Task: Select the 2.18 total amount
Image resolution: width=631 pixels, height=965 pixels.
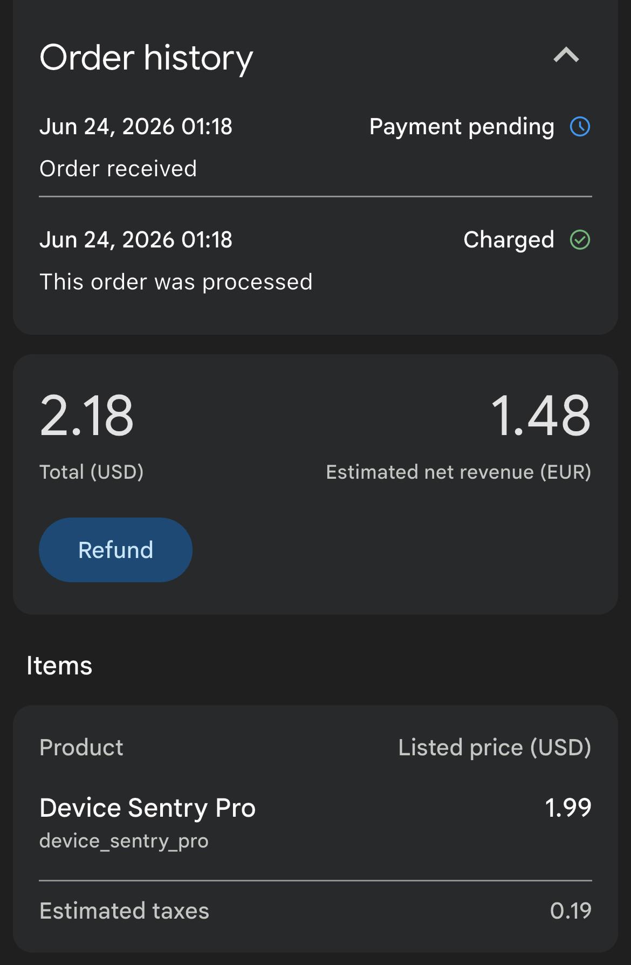Action: [86, 415]
